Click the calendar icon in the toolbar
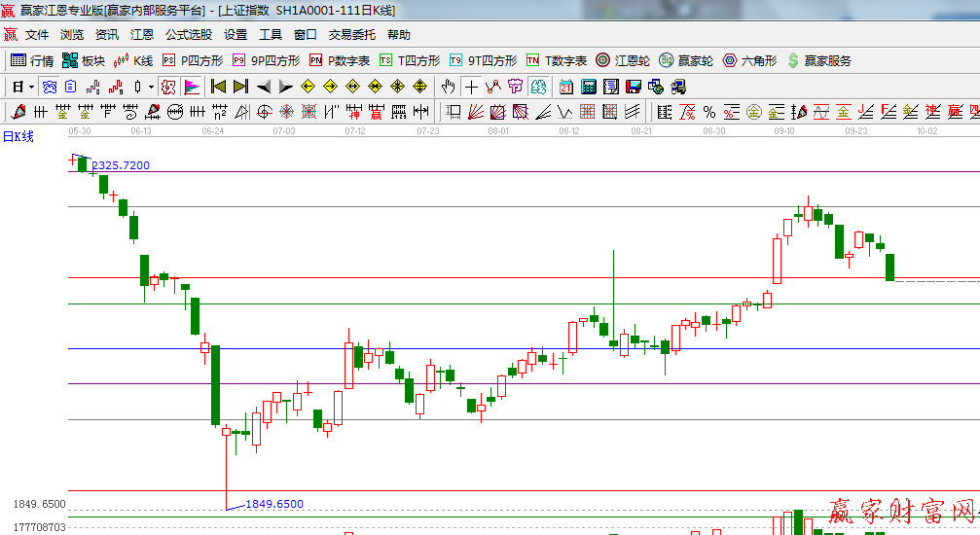The height and width of the screenshot is (535, 980). (x=566, y=87)
